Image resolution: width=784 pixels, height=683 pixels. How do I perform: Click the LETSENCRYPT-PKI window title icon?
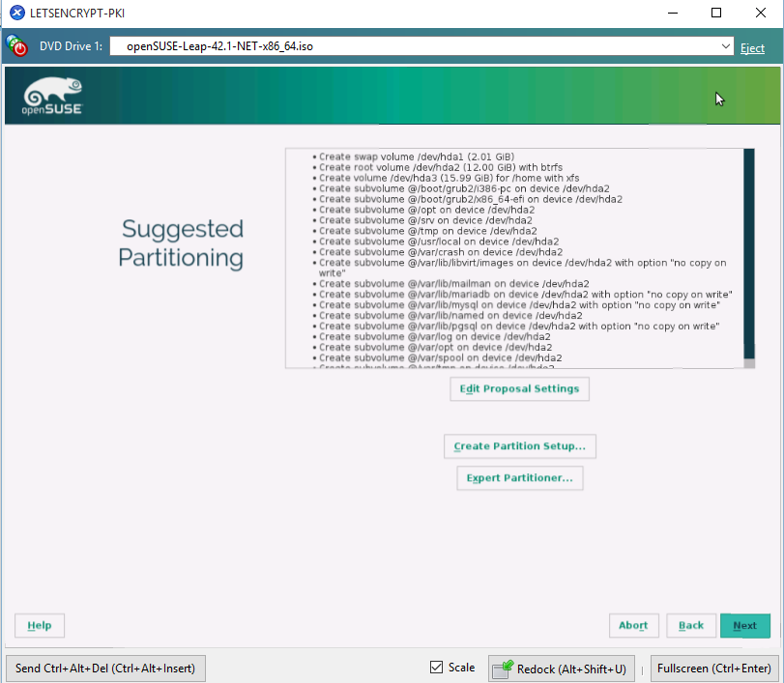point(16,14)
